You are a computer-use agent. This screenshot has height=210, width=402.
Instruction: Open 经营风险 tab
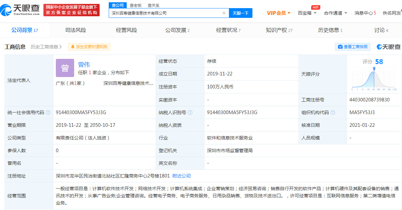click(x=127, y=30)
